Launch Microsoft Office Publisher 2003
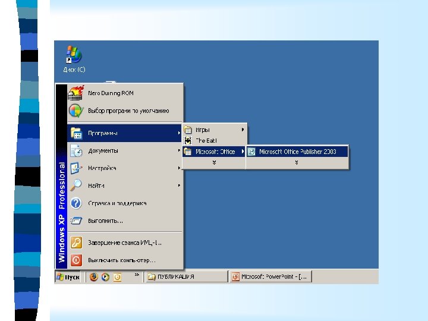Viewport: 428px width, 321px height. click(297, 152)
